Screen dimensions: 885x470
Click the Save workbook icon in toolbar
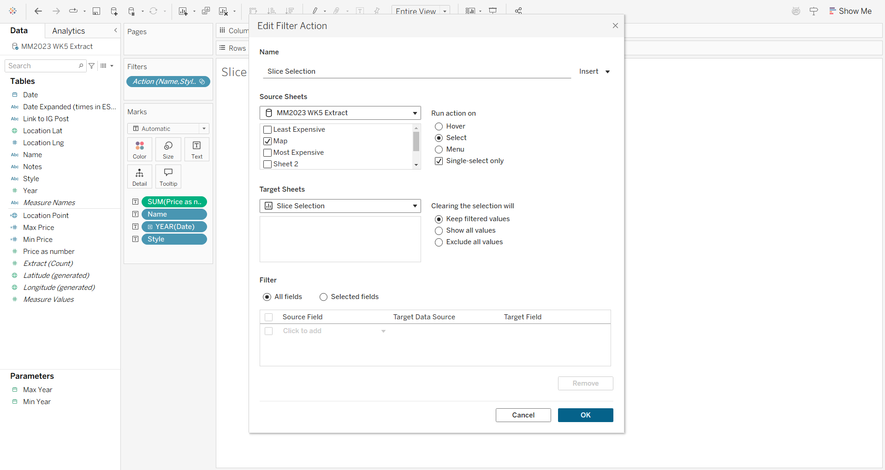point(96,11)
